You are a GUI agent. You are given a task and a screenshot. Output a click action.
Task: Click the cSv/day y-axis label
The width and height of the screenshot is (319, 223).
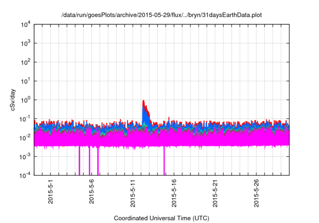tap(13, 100)
